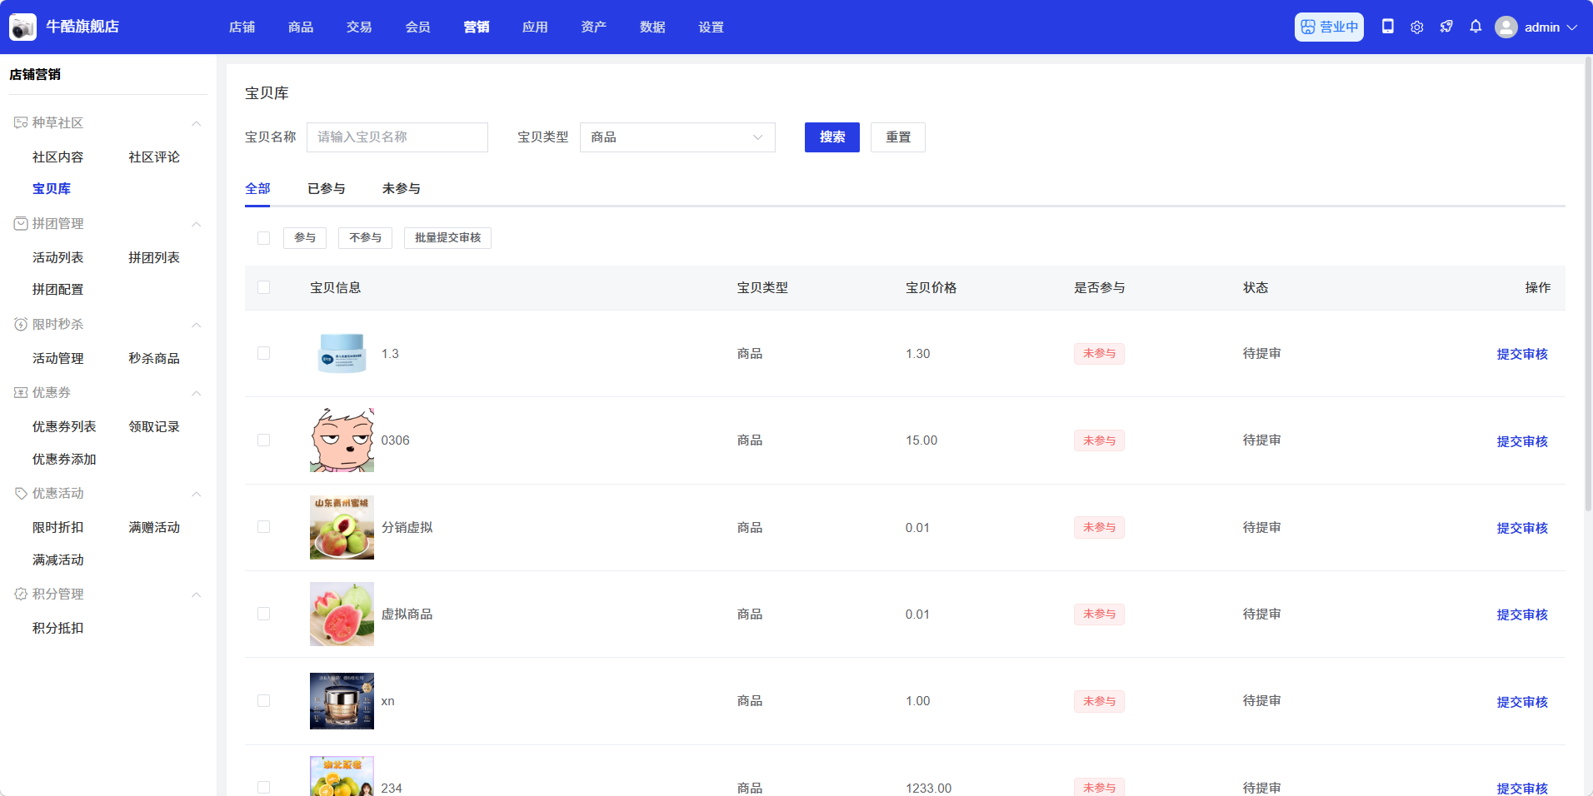Screen dimensions: 1593x796
Task: Focus the 宝贝名称 input field
Action: pos(397,137)
